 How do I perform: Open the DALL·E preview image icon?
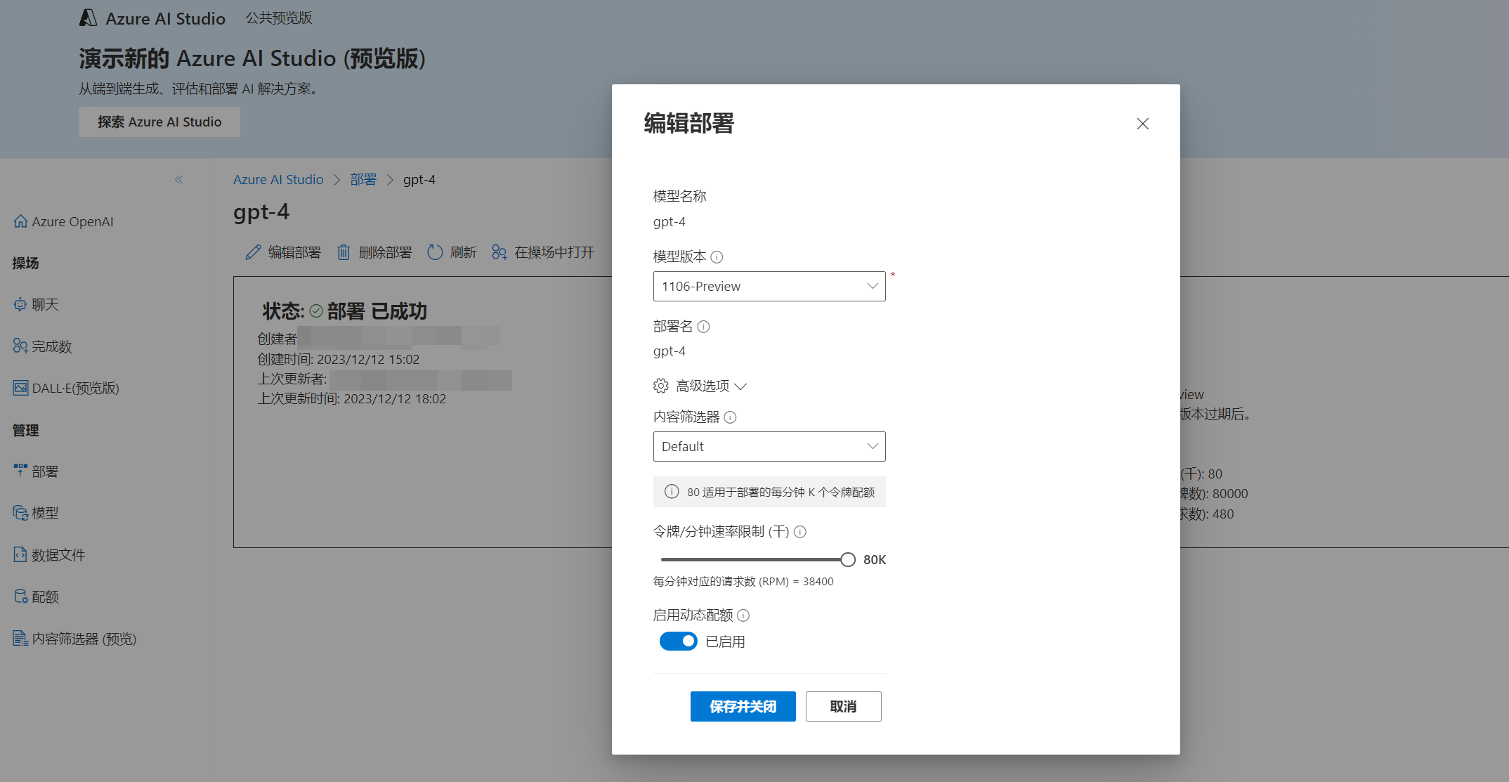tap(20, 388)
